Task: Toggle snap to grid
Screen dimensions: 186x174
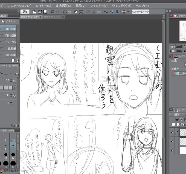Action: [x=117, y=12]
